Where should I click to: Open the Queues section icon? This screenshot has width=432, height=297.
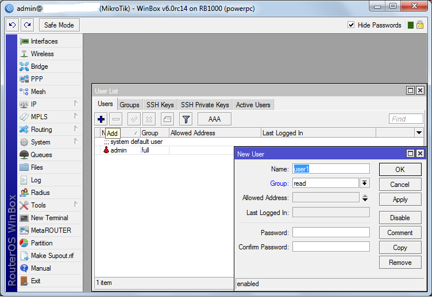click(x=24, y=155)
